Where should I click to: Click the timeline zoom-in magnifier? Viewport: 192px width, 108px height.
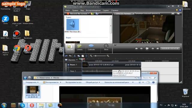[x=108, y=56]
